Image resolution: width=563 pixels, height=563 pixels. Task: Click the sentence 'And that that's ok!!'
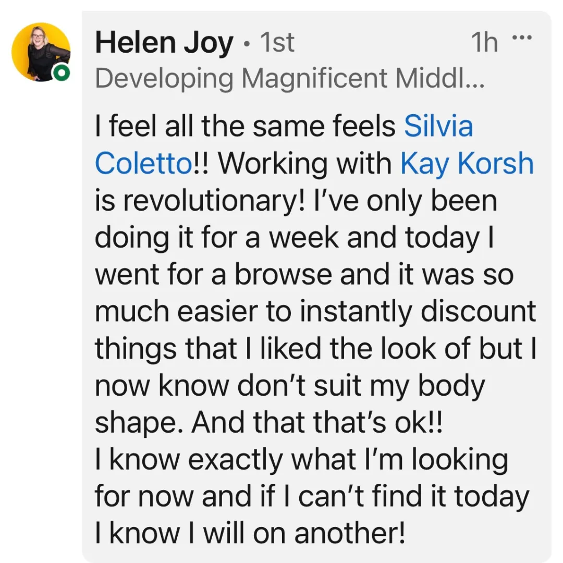point(317,423)
